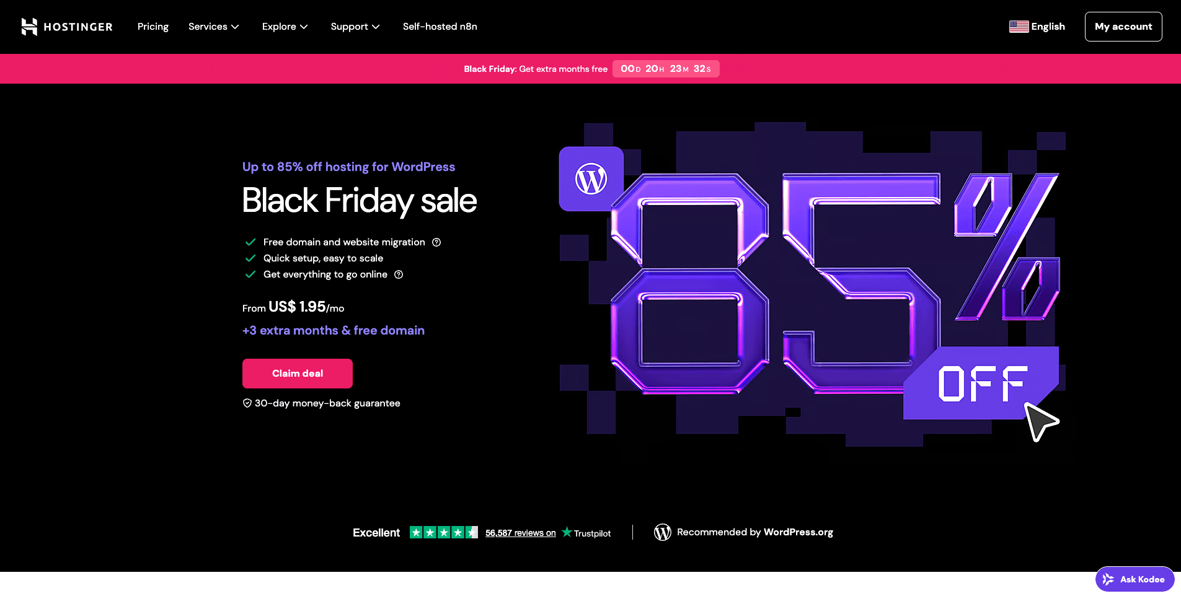The image size is (1181, 596).
Task: Open help tooltip beside Get everything online
Action: (399, 274)
